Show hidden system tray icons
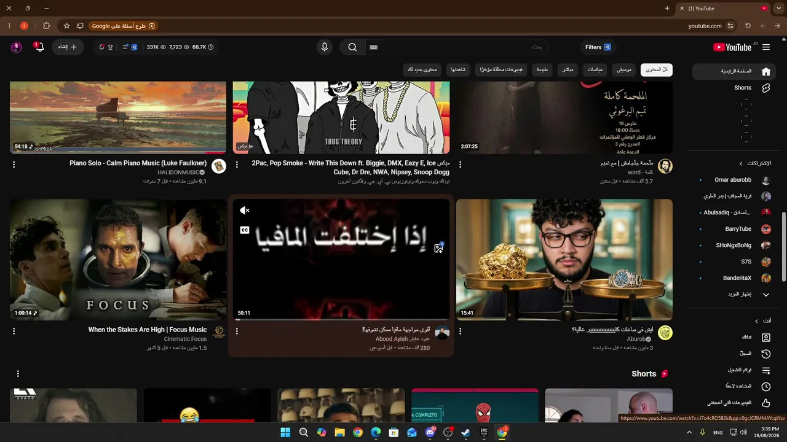Screen dimensions: 787x442 [x=689, y=432]
